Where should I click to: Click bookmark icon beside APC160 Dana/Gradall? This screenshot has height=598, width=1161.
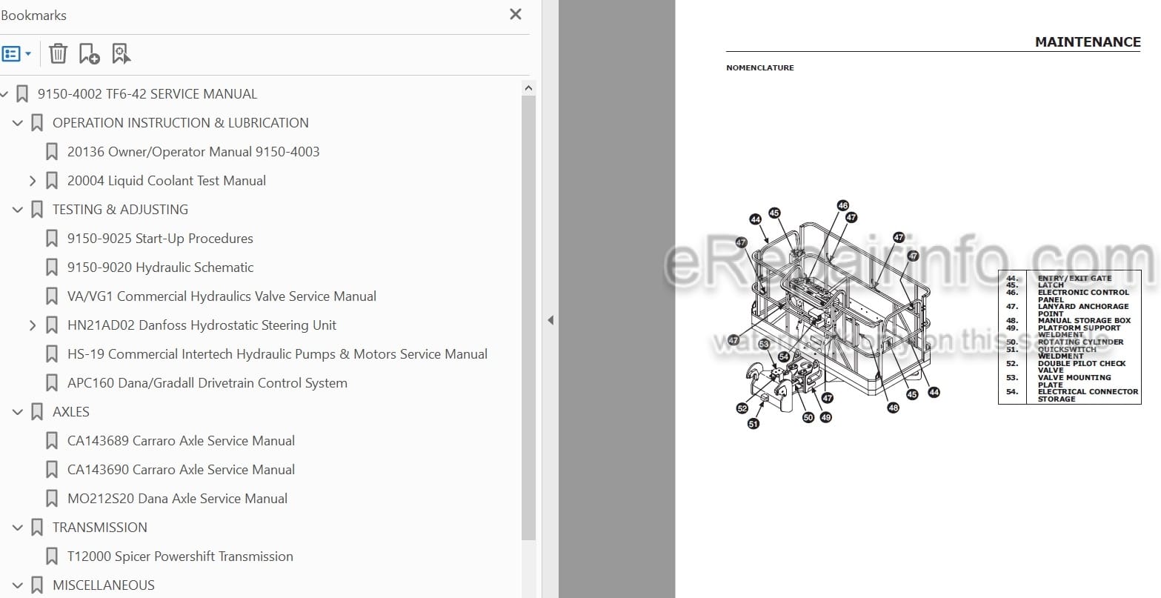coord(52,383)
